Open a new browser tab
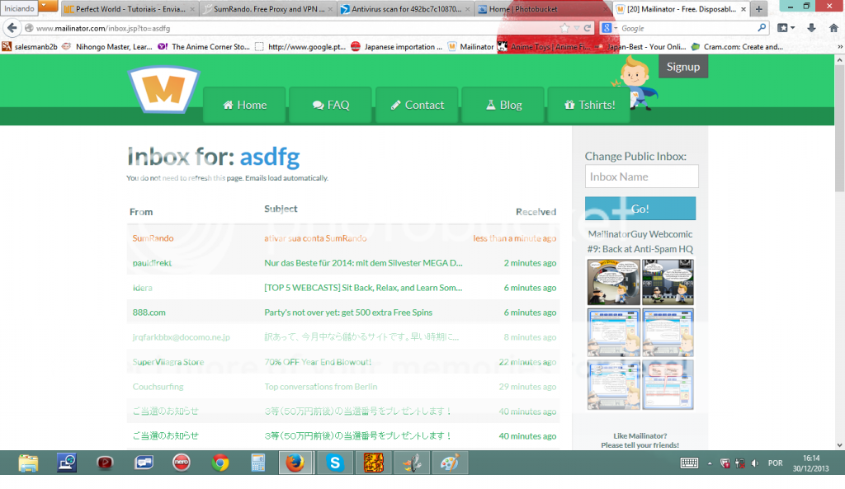The image size is (845, 489). 758,9
